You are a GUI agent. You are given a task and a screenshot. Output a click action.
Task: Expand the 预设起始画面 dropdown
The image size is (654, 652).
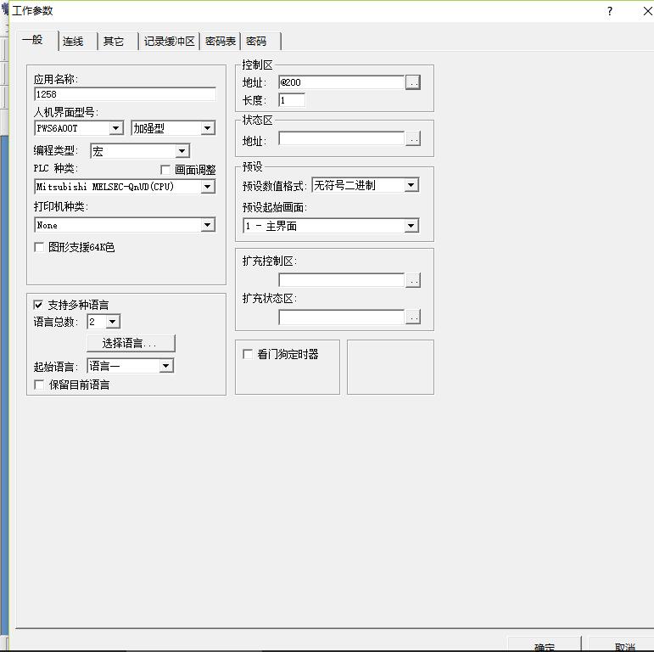click(x=411, y=226)
